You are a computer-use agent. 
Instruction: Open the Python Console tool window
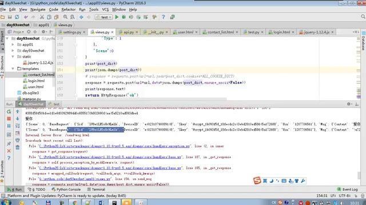tap(66, 190)
